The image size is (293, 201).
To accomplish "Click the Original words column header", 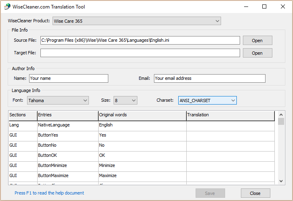I will point(142,116).
